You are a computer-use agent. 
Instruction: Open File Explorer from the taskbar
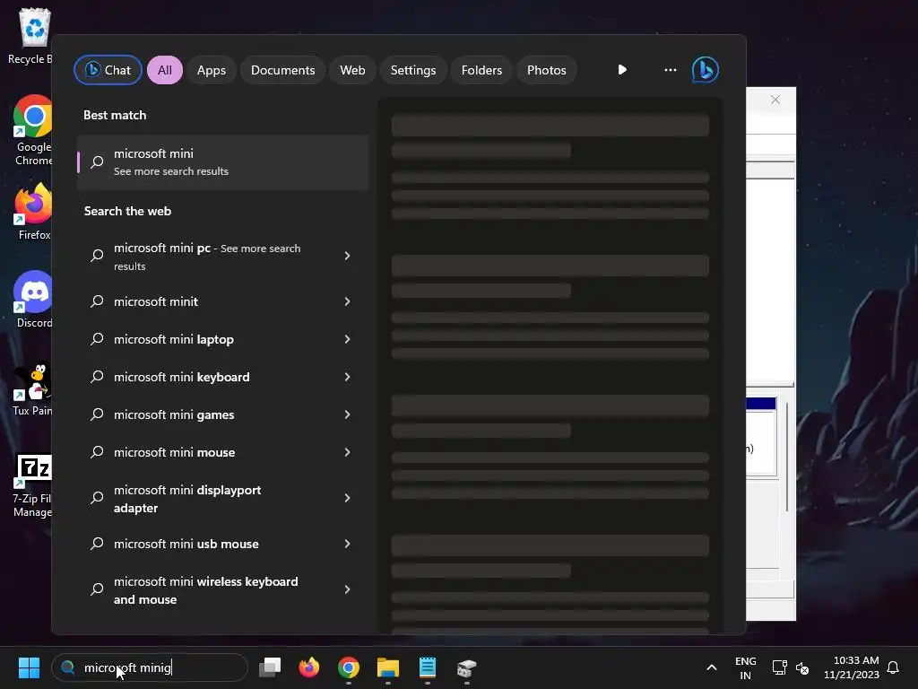point(387,667)
